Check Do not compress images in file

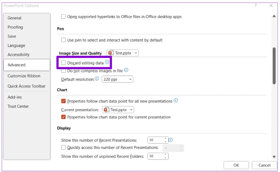point(64,71)
